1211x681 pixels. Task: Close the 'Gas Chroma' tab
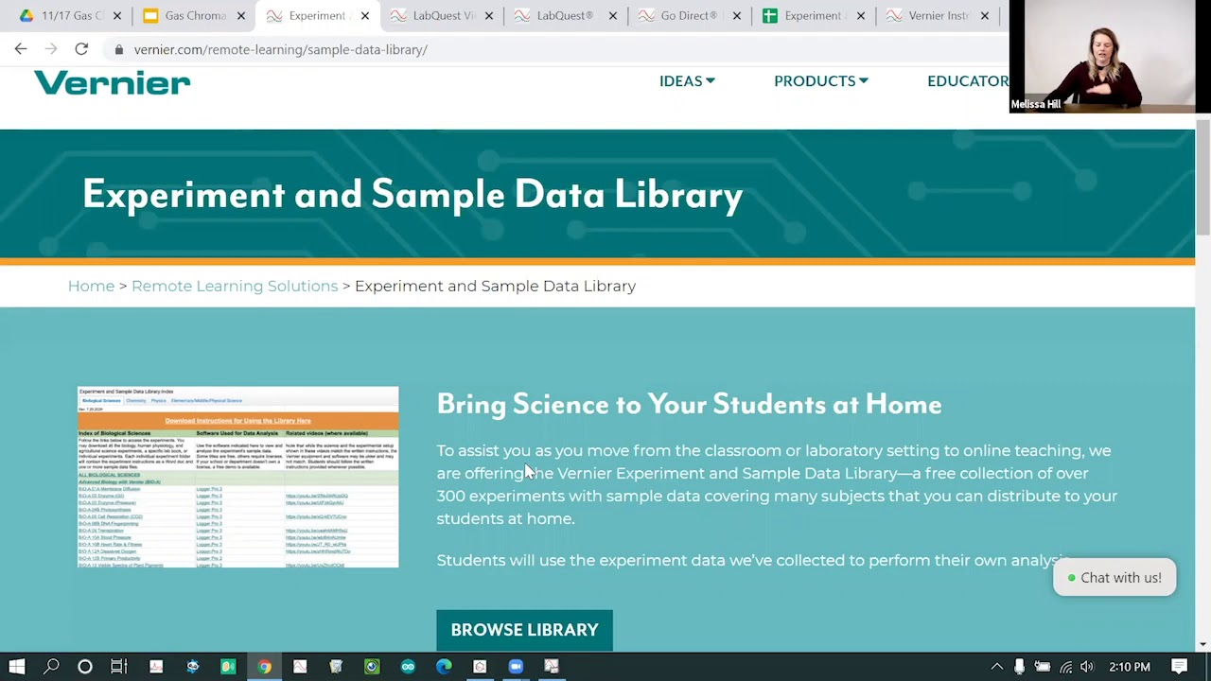click(241, 16)
